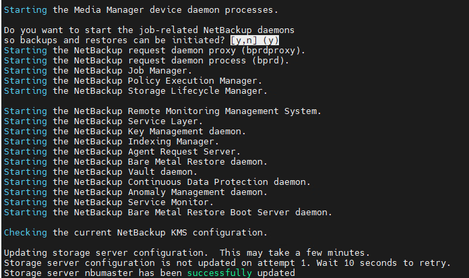
Task: Click 'Anomaly Management daemon' text
Action: click(195, 192)
